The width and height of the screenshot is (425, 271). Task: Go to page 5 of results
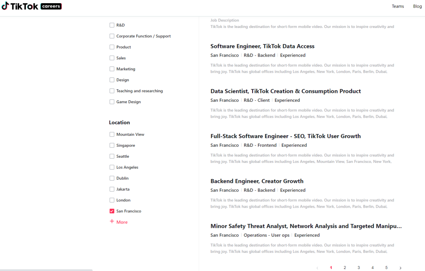point(386,268)
